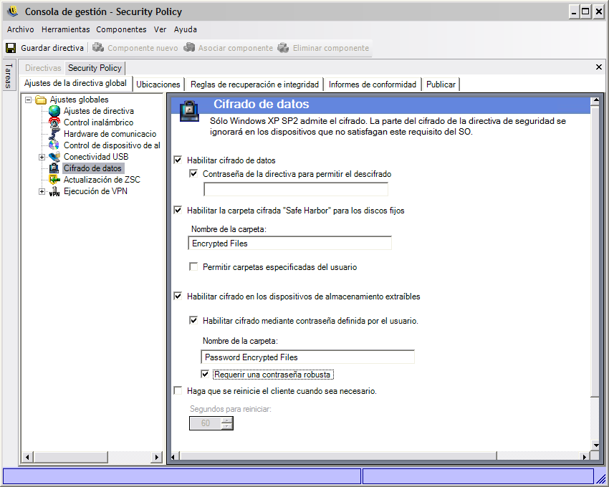This screenshot has height=487, width=609.
Task: Decrease Segundos para reiniciar with down arrow
Action: (x=227, y=426)
